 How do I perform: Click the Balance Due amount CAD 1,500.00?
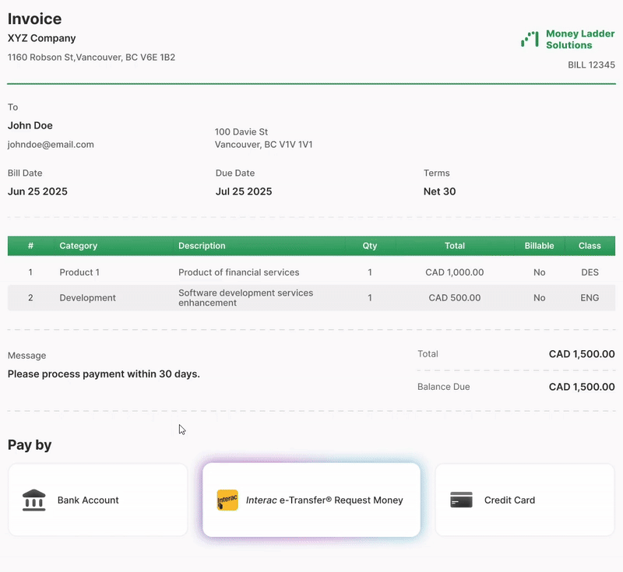coord(581,387)
